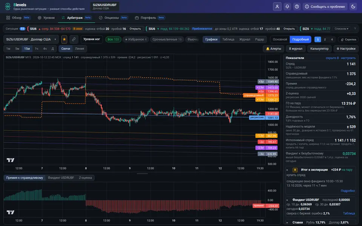Expand the Итог к экспирации section
362x226 pixels.
(x=287, y=170)
